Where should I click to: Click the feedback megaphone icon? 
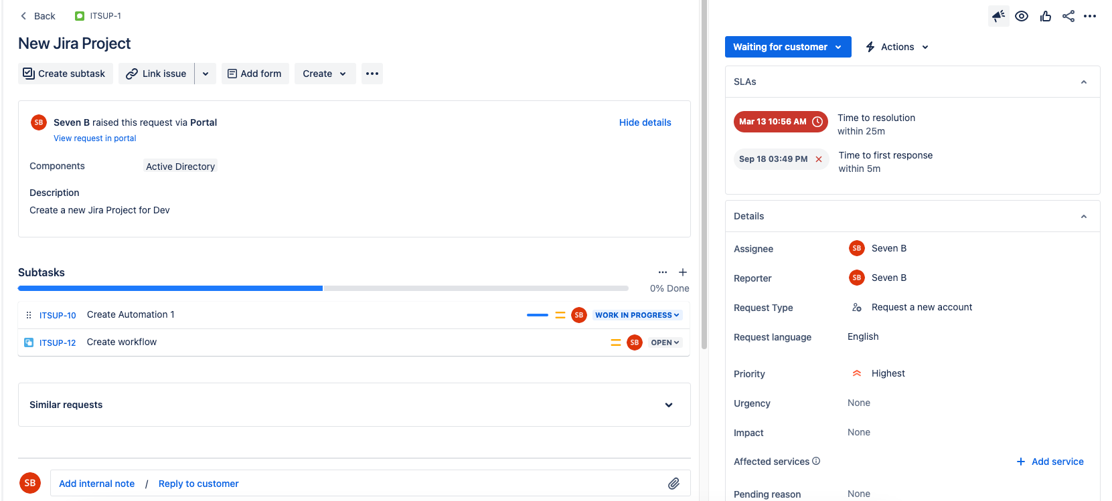[x=998, y=16]
